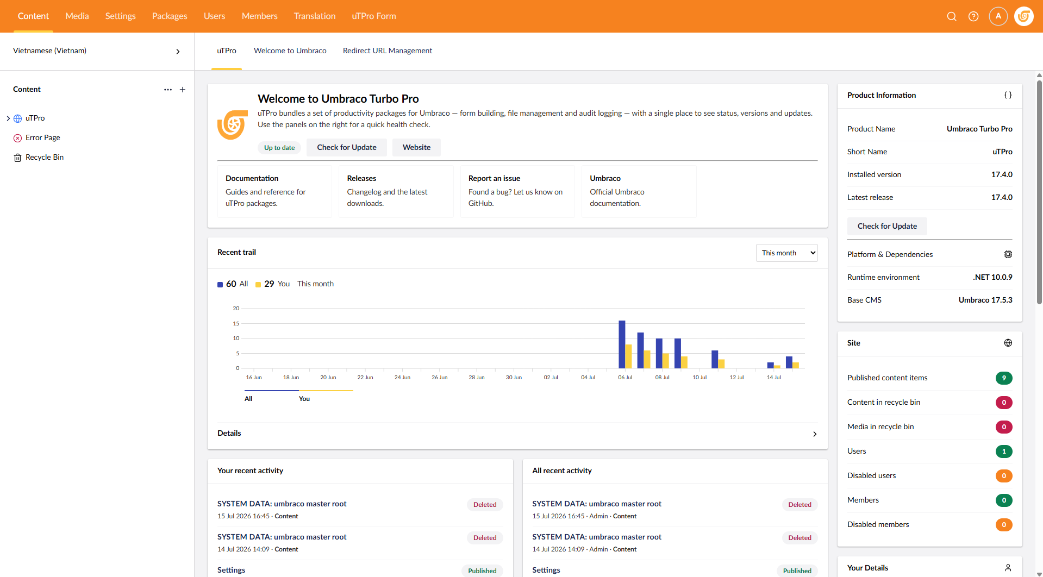Click the Recycle Bin trash icon
Viewport: 1043px width, 577px height.
click(x=17, y=158)
